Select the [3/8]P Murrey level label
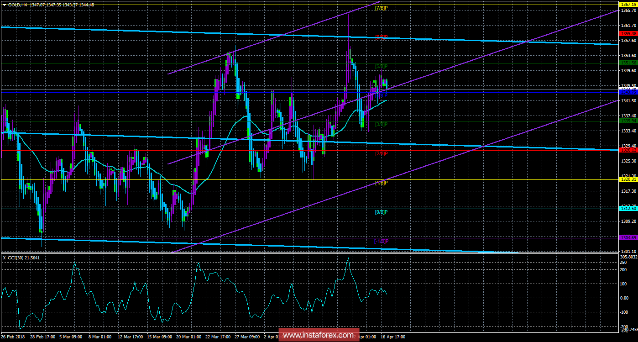 pos(381,124)
